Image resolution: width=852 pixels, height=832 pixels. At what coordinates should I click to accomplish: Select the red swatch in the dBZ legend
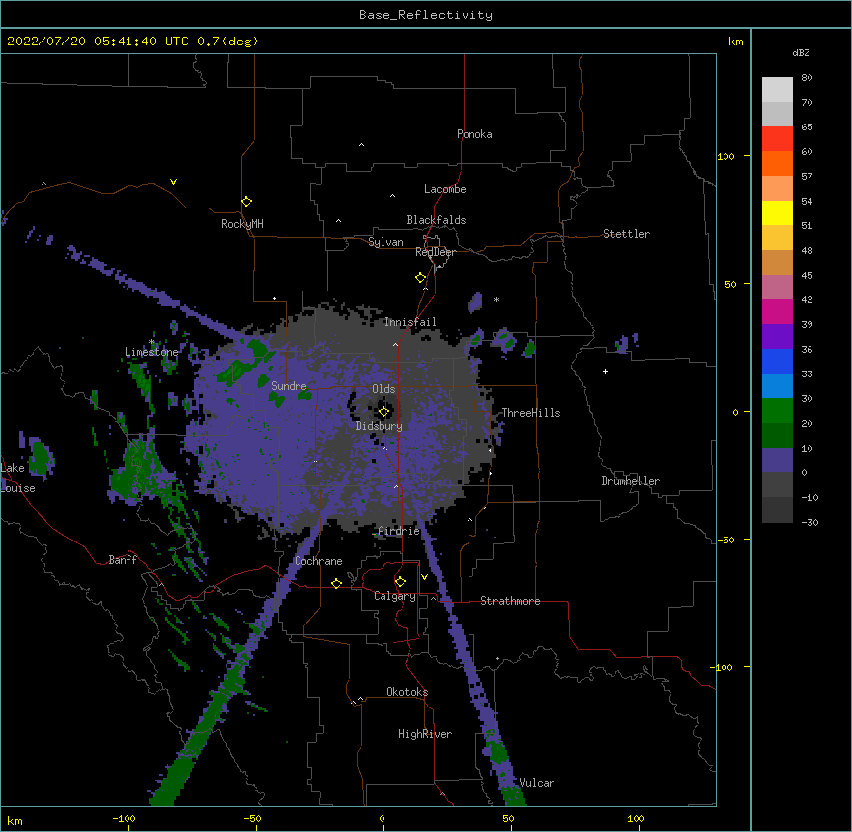777,139
